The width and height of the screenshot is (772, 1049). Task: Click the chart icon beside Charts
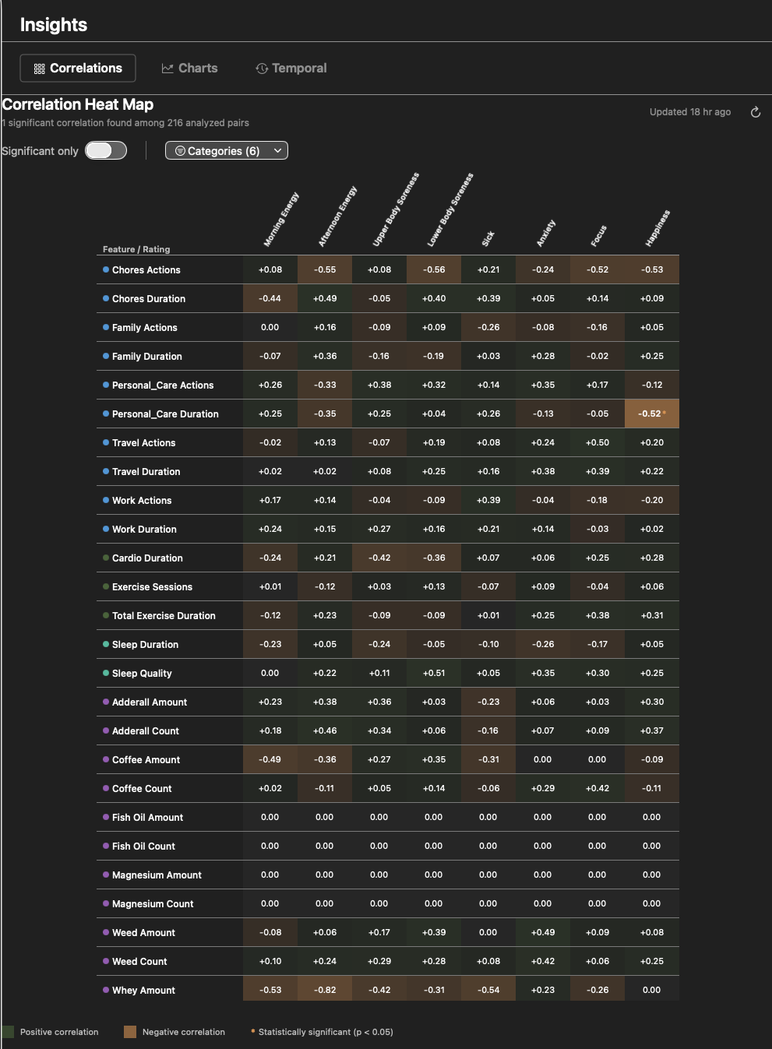167,68
